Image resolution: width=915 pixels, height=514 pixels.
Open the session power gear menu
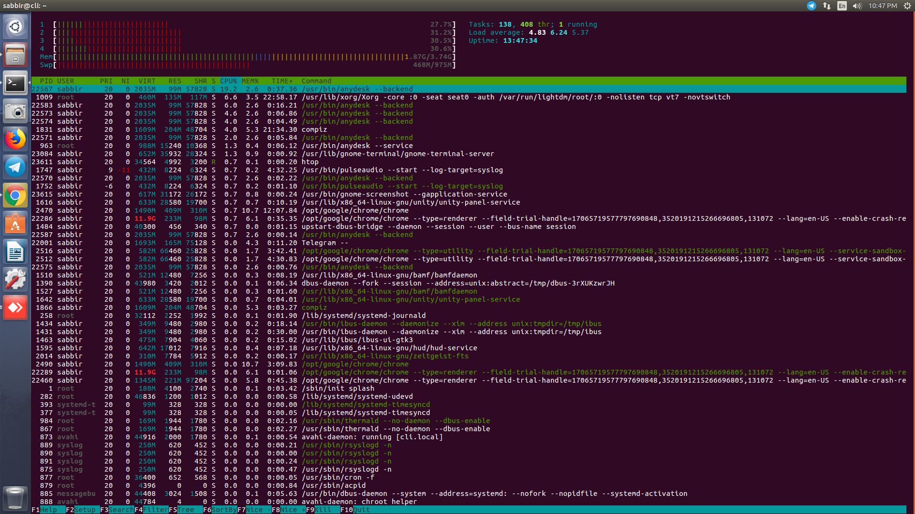(907, 6)
